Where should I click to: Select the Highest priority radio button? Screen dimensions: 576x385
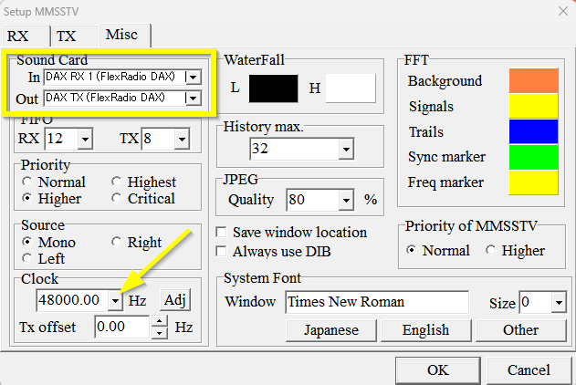[116, 182]
